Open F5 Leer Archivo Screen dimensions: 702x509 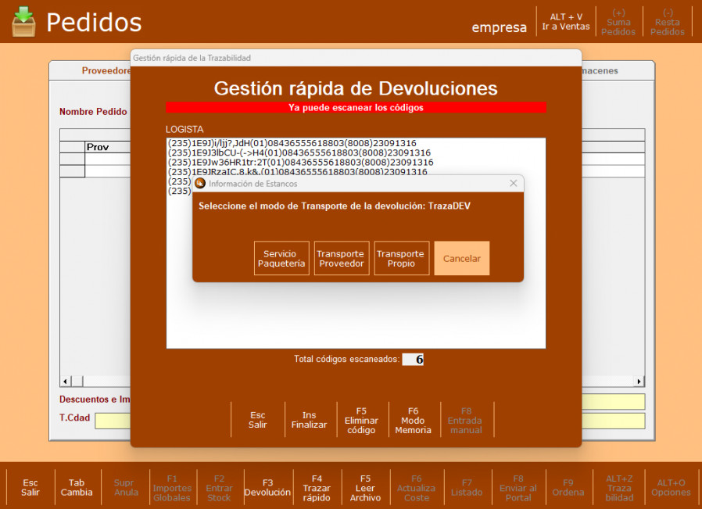(x=365, y=487)
